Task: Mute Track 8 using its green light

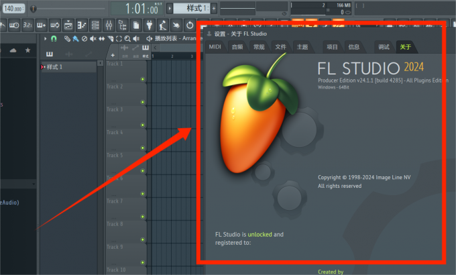Action: (x=142, y=239)
